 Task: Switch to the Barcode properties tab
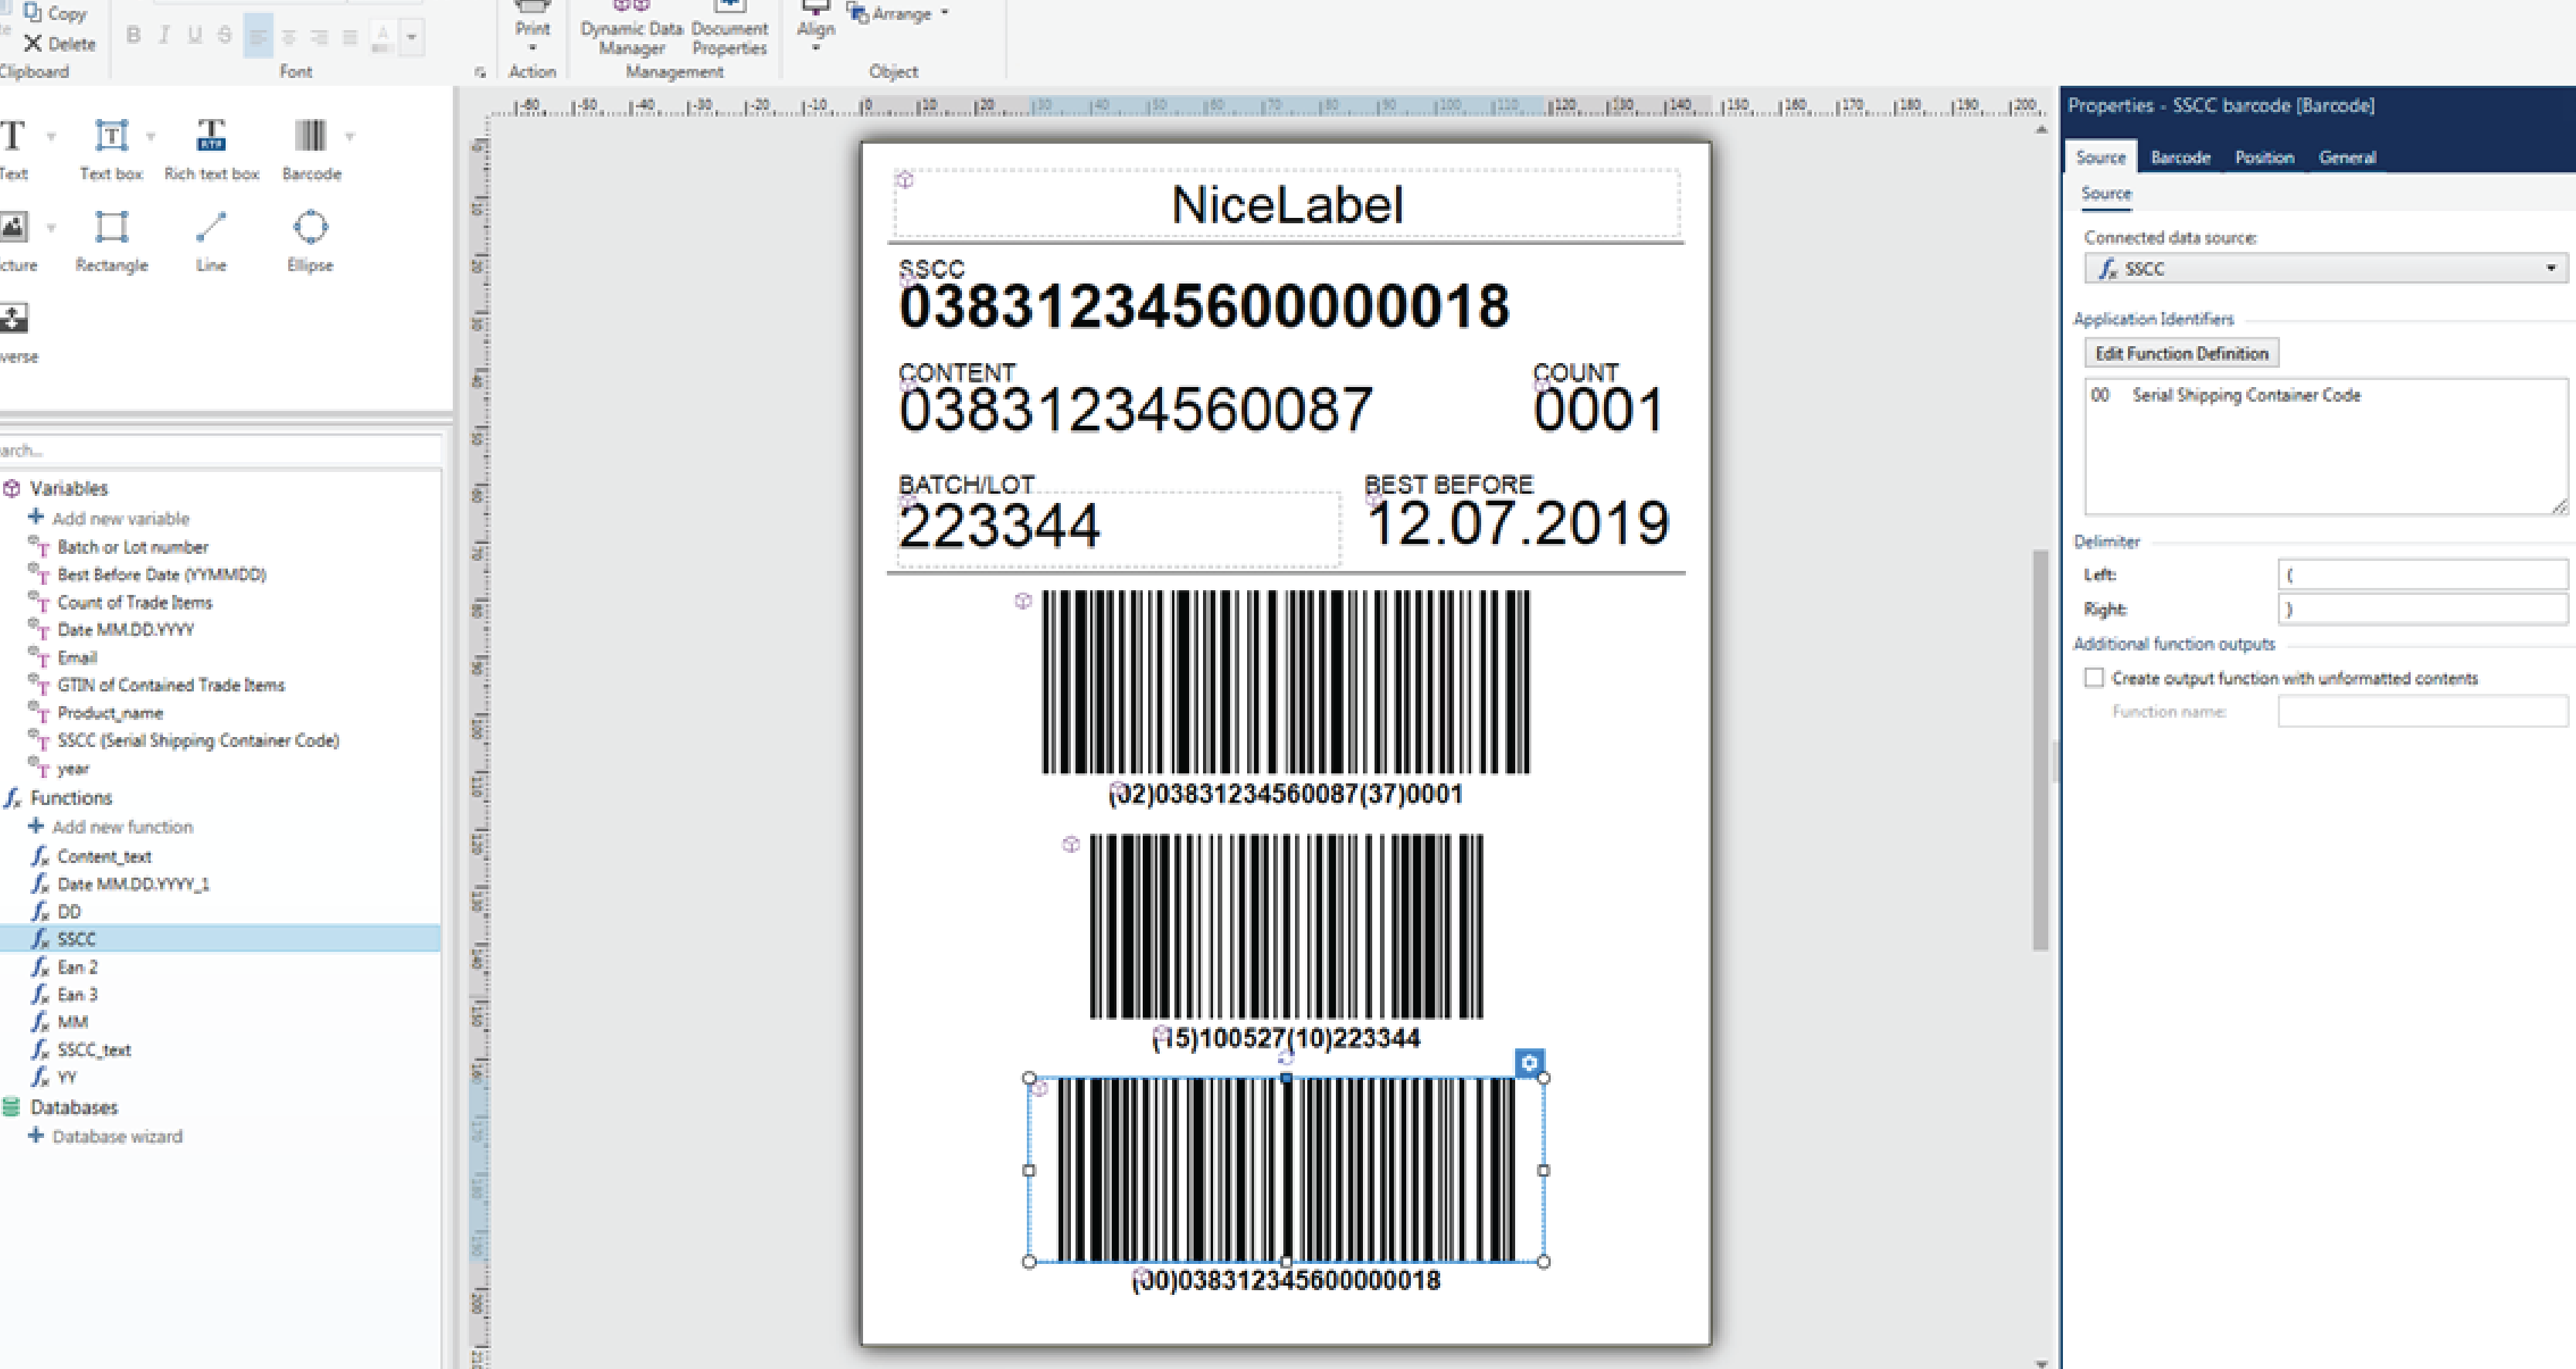[x=2180, y=157]
